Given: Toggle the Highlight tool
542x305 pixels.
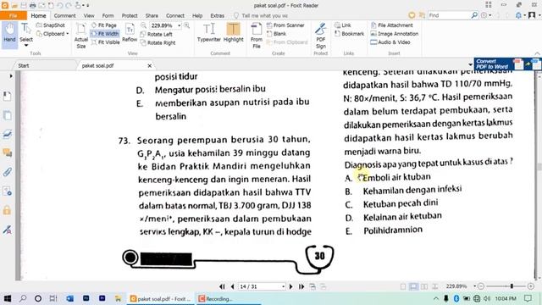Looking at the screenshot, I should pyautogui.click(x=234, y=33).
